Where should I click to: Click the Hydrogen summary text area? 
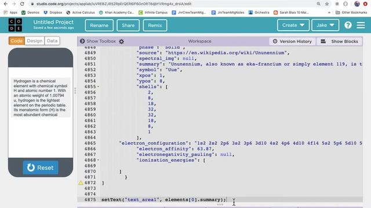coord(41,98)
